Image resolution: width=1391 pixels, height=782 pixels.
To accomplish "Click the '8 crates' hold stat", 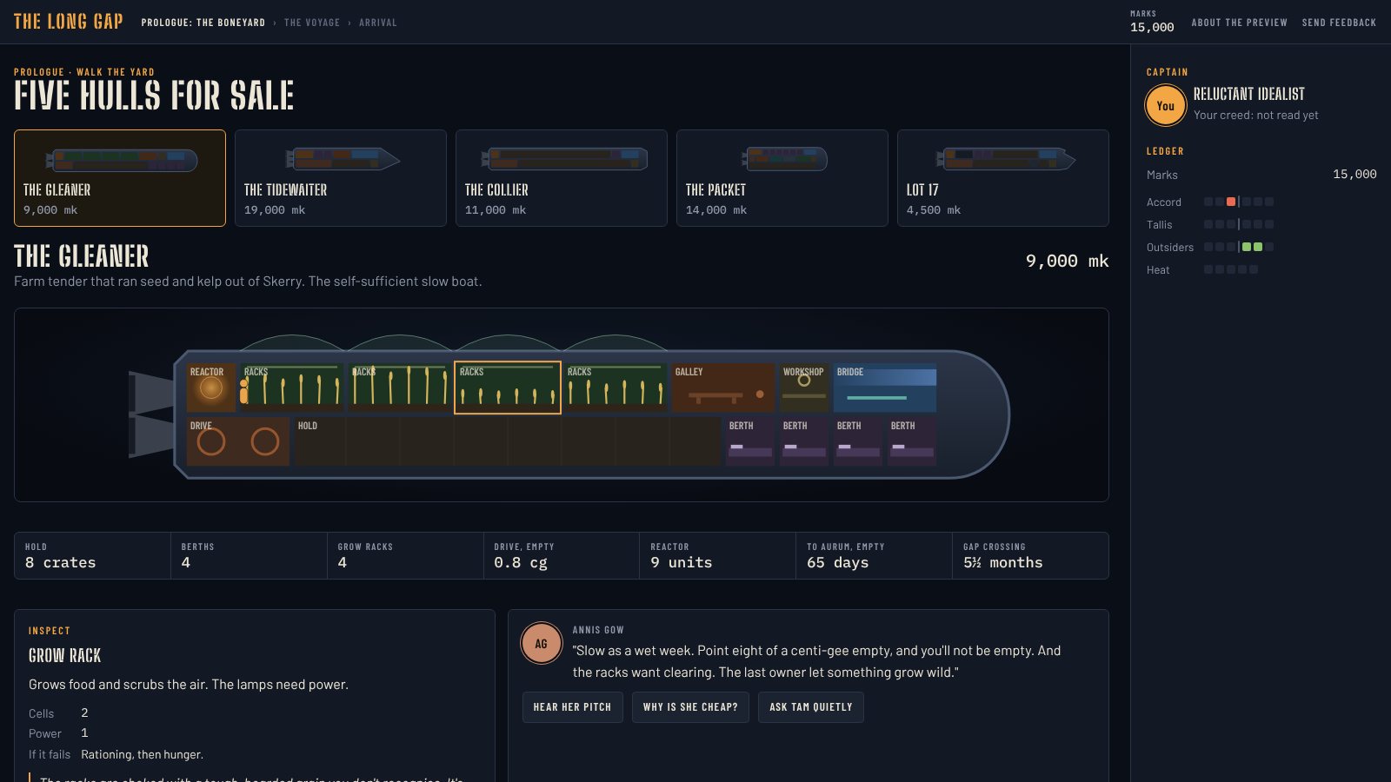I will click(x=92, y=555).
